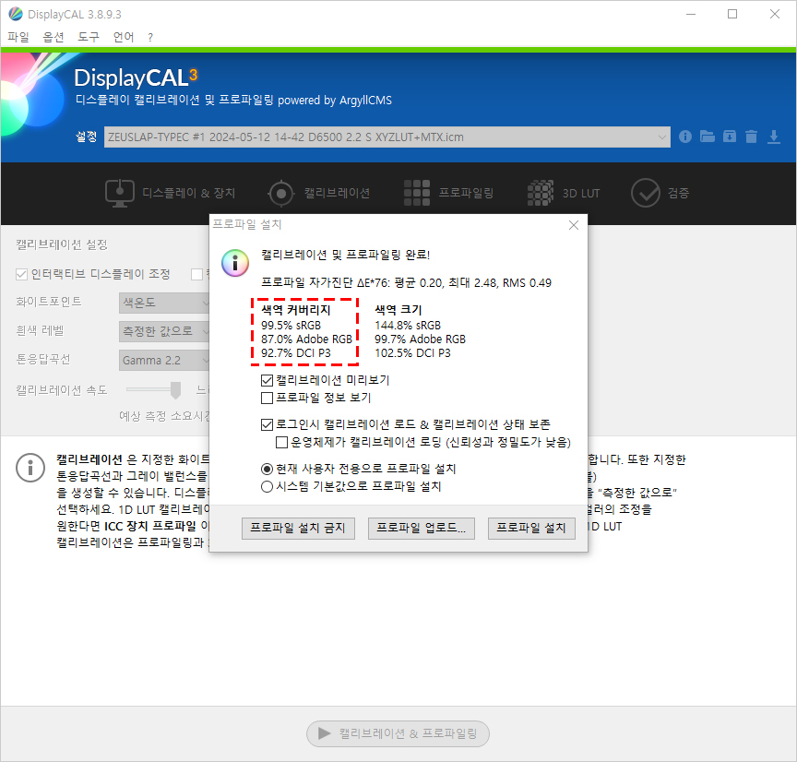Maximize the DisplayCAL window
Screen dimensions: 797x762
click(x=732, y=14)
